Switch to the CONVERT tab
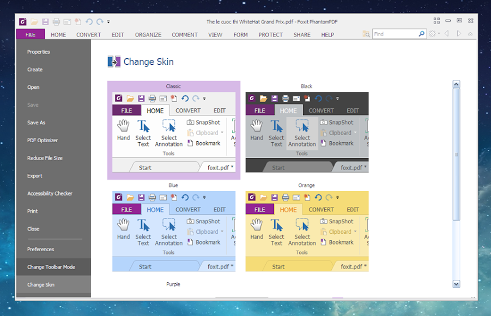 coord(89,35)
